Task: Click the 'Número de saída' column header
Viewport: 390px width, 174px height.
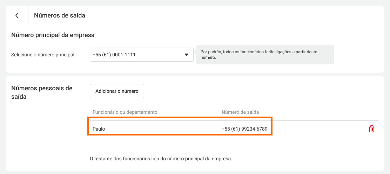Action: tap(240, 112)
